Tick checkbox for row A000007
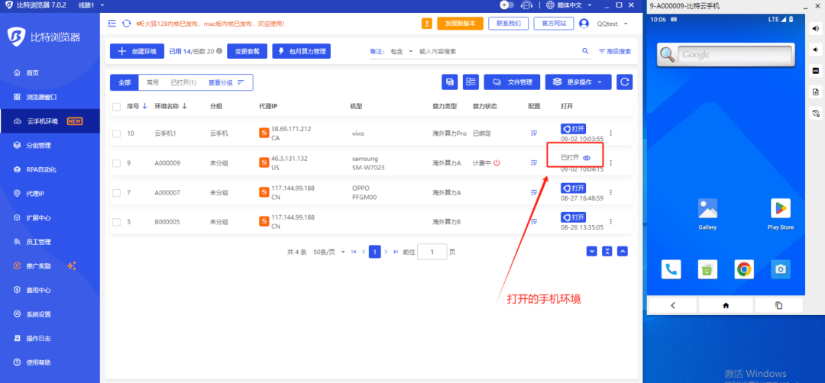 click(116, 193)
